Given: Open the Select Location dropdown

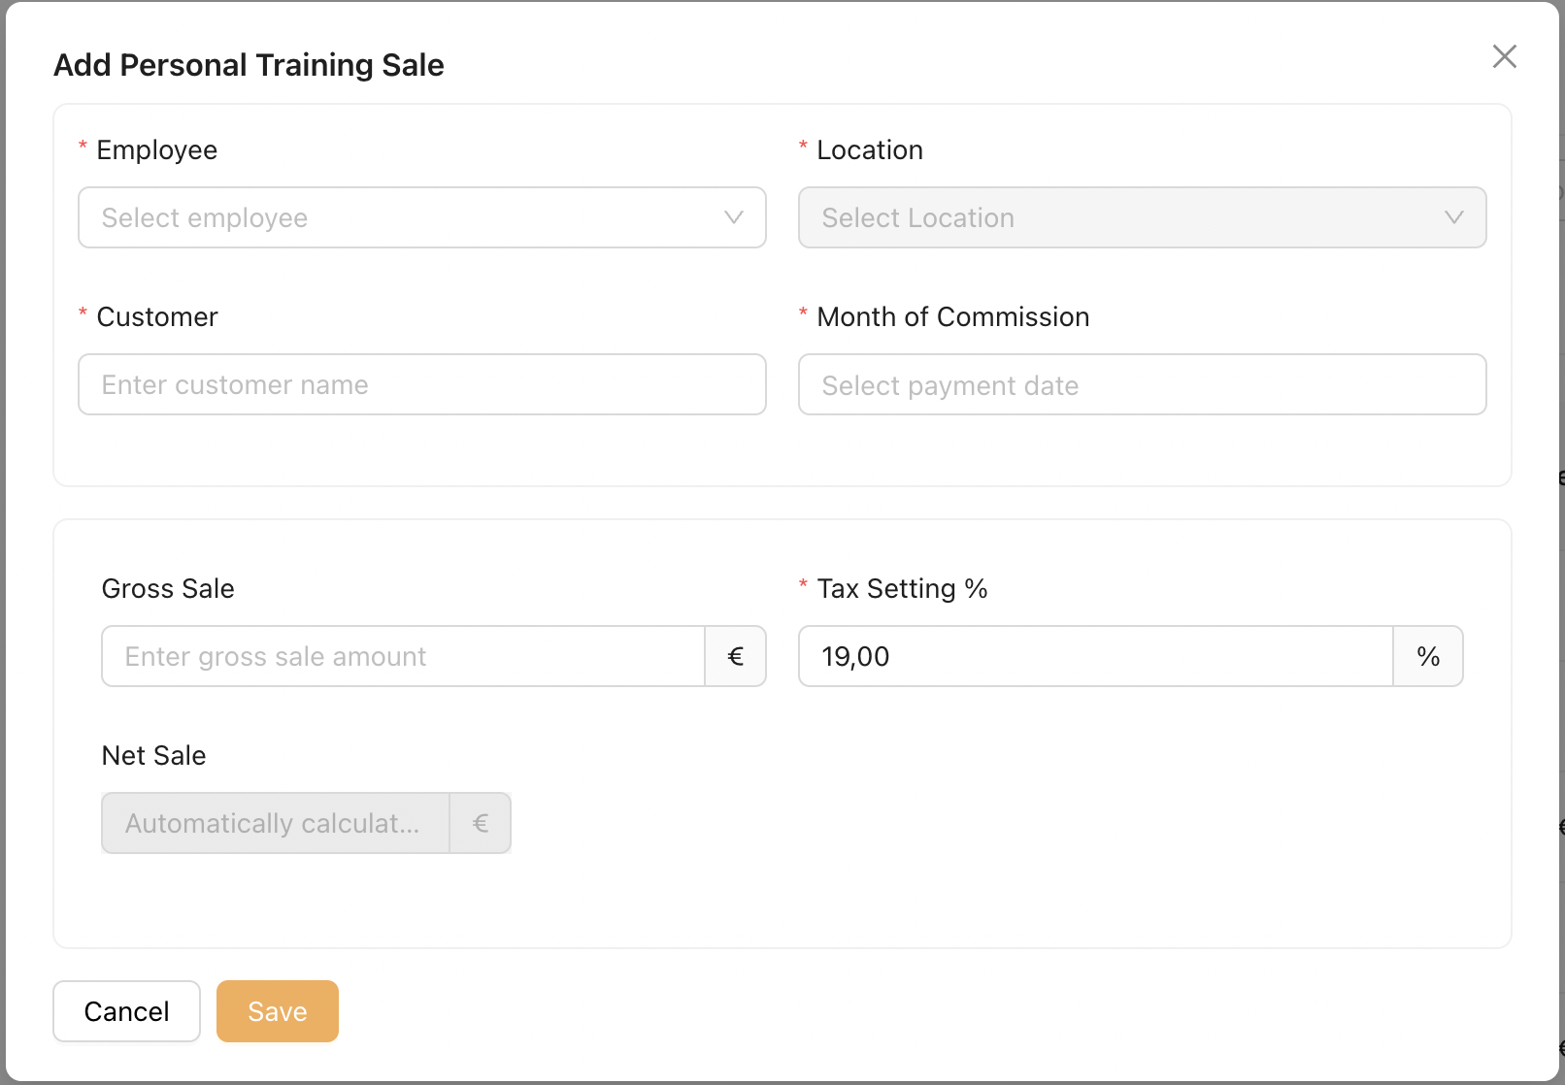Looking at the screenshot, I should pos(1126,217).
